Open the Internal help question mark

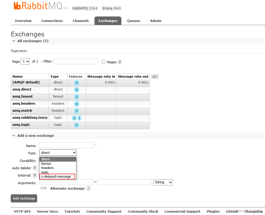tap(35, 176)
